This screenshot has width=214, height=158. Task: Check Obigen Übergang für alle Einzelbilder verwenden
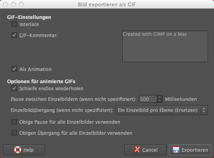tap(14, 133)
